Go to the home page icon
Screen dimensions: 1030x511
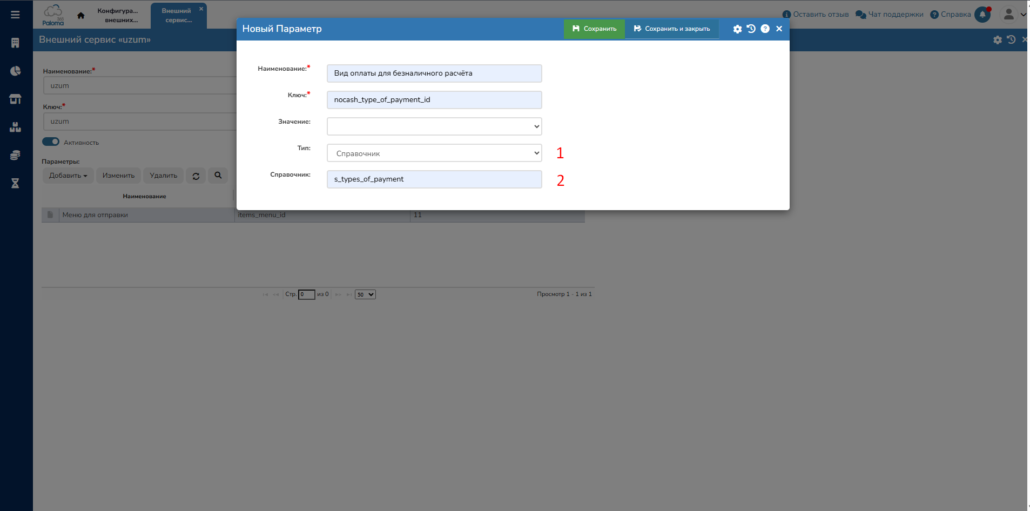[81, 16]
